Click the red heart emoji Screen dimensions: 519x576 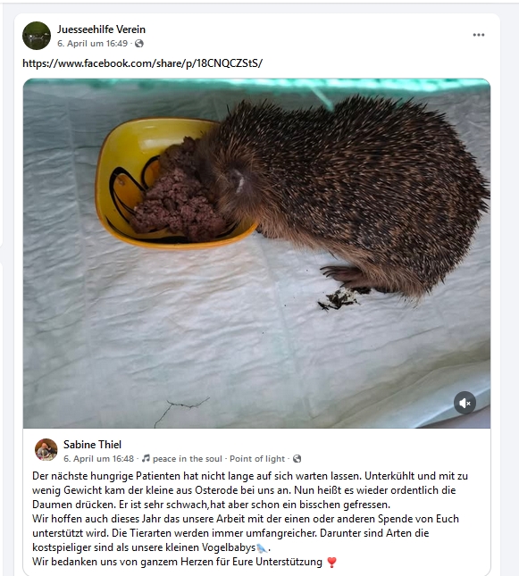coord(331,562)
